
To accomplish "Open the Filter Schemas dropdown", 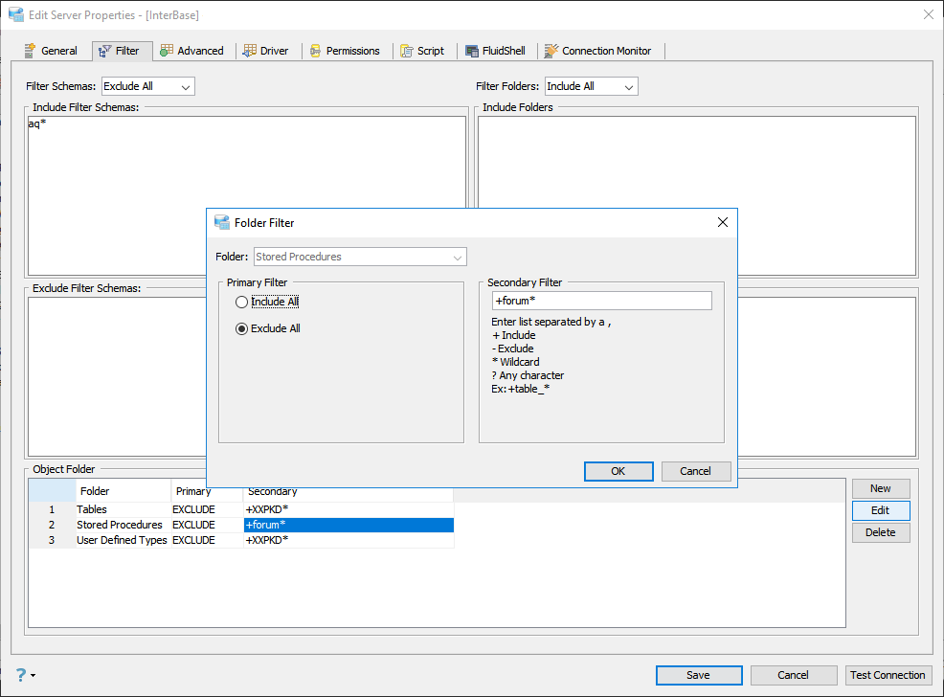I will point(148,87).
